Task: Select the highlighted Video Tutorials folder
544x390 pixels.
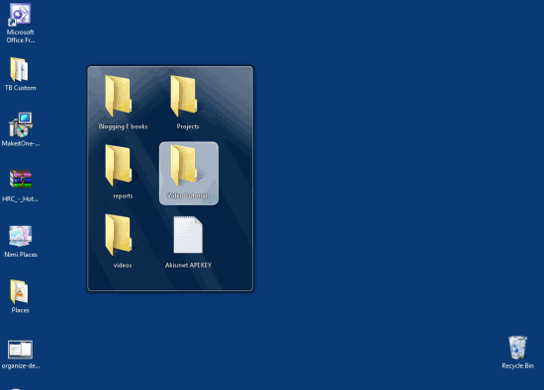Action: point(189,173)
